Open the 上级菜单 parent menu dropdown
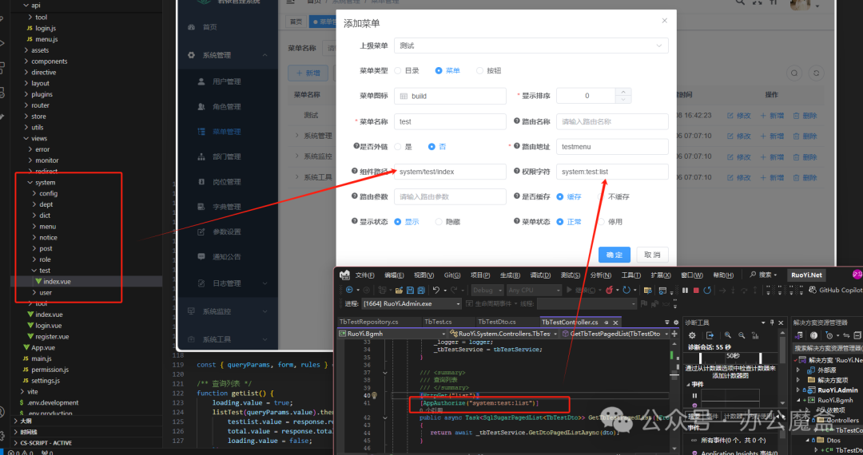 coord(531,45)
